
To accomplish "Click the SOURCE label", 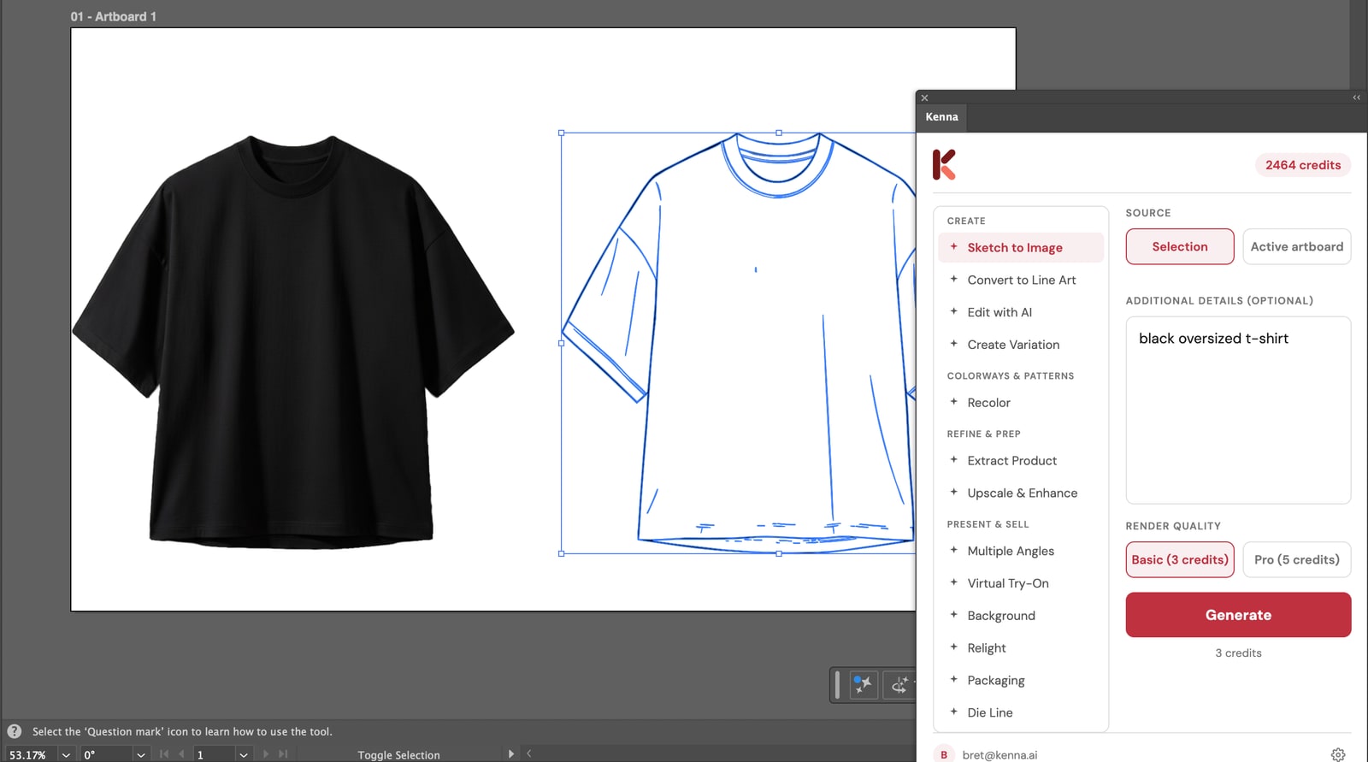I will 1148,213.
